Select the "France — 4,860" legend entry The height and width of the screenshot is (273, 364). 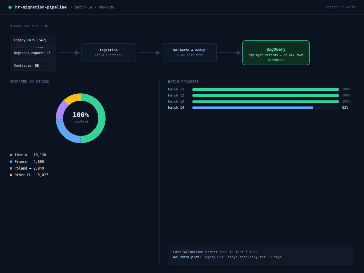tap(27, 162)
